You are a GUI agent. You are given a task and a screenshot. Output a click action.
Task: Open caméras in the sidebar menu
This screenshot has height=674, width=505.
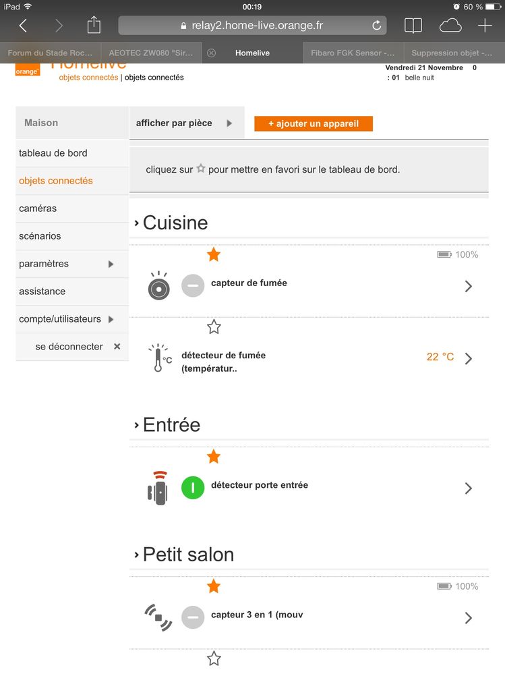(x=38, y=208)
